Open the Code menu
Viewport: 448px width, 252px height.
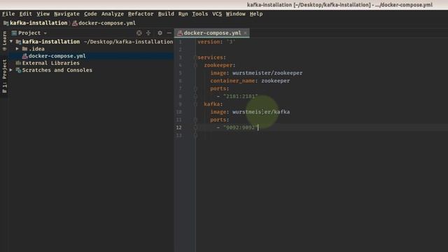pyautogui.click(x=90, y=14)
